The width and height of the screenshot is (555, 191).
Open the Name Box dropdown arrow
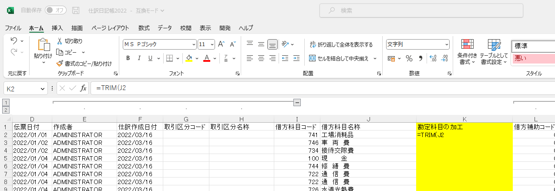[43, 88]
